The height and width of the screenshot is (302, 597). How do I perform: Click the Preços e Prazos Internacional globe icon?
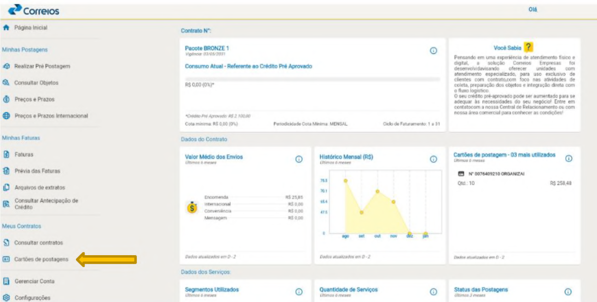click(x=6, y=116)
